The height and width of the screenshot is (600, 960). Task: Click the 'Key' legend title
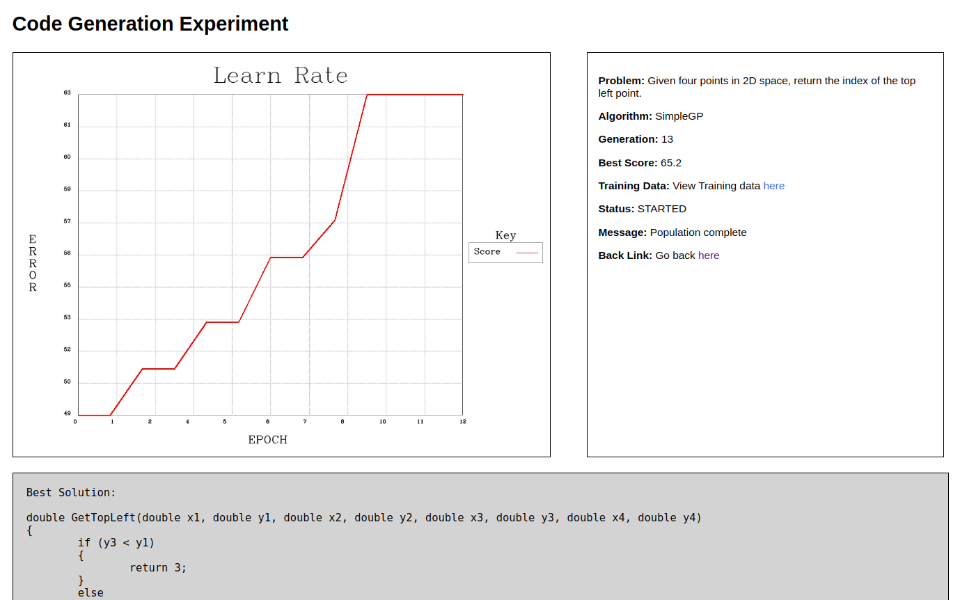(505, 235)
